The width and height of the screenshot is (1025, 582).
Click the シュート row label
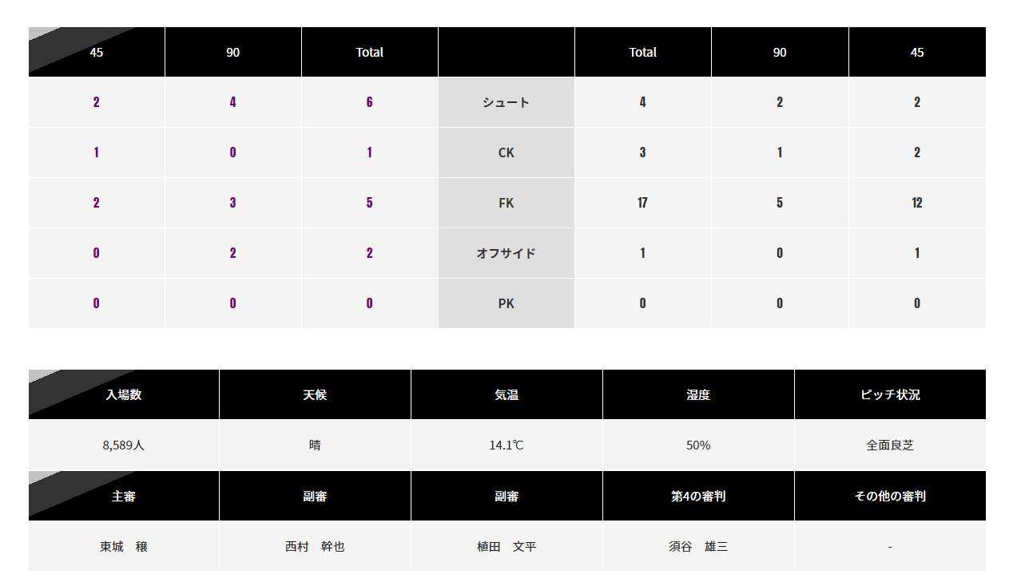click(x=506, y=102)
